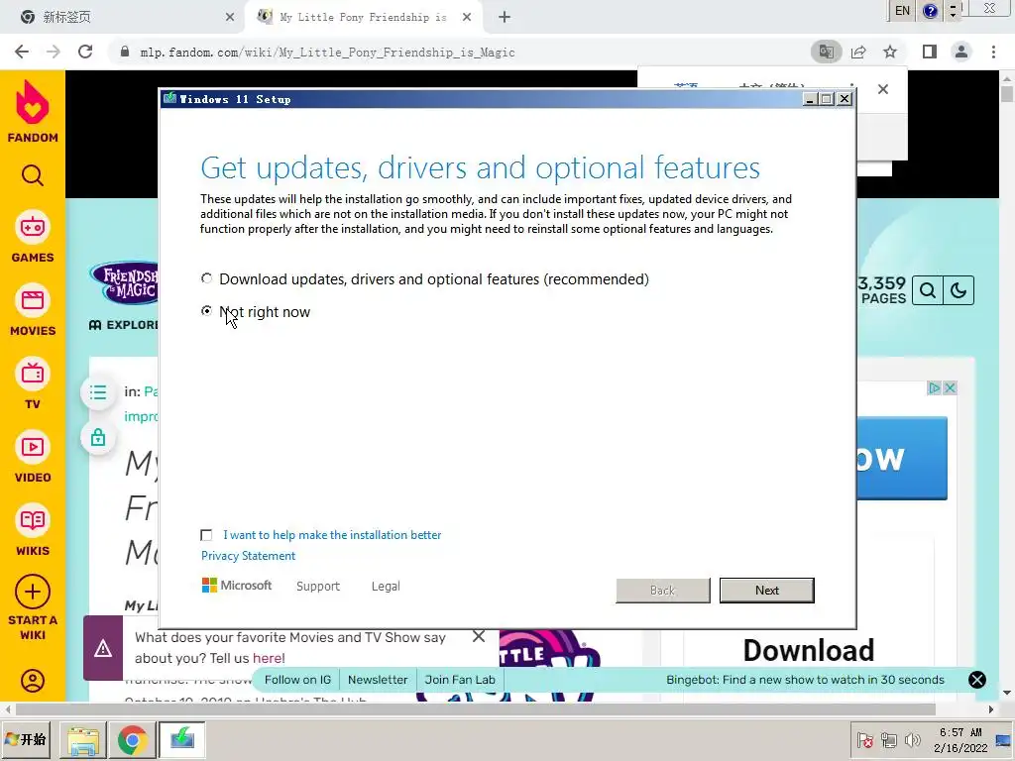Dismiss the survey notification banner
This screenshot has width=1015, height=761.
click(479, 636)
